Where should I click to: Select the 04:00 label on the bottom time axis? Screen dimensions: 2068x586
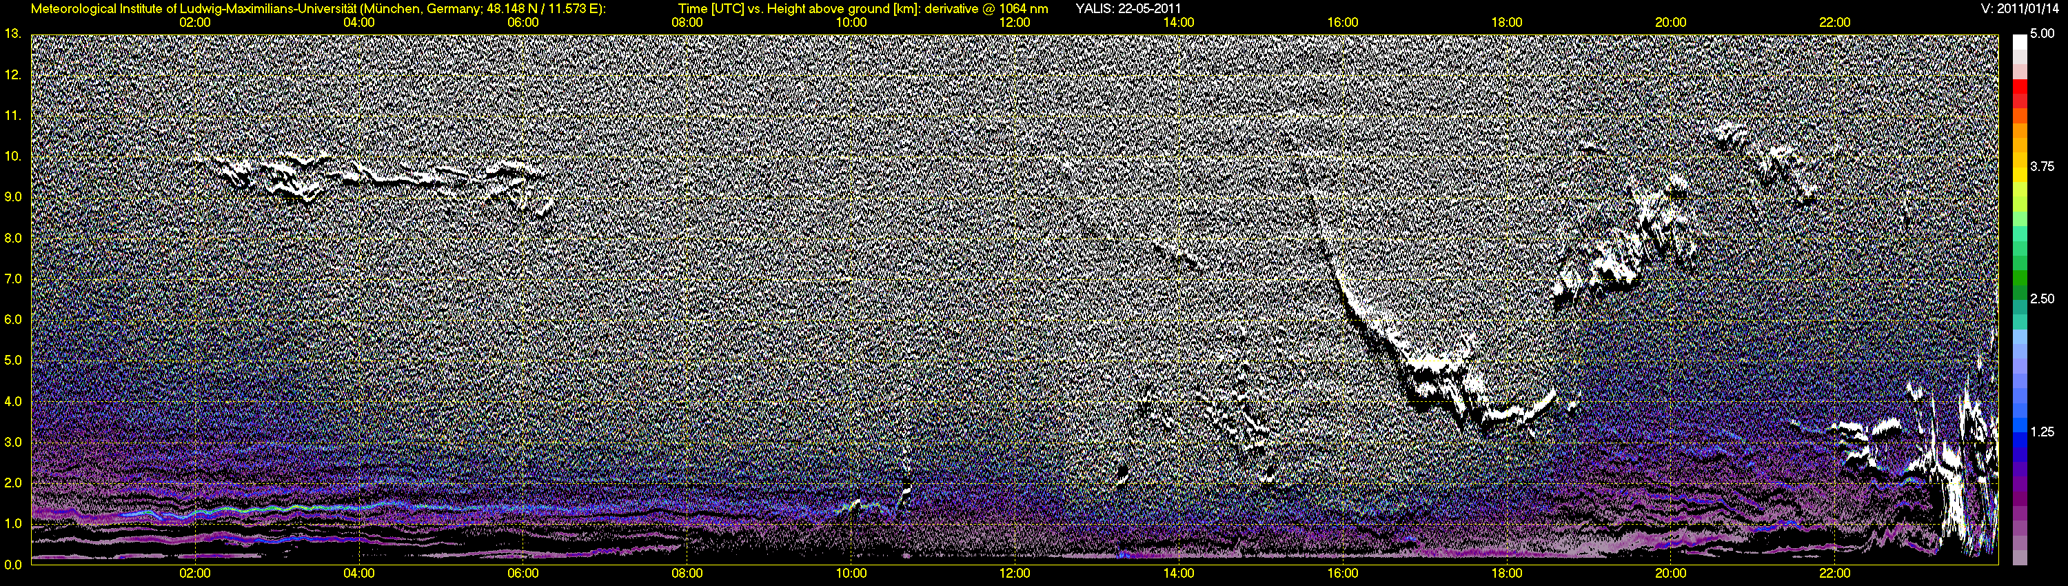click(359, 573)
